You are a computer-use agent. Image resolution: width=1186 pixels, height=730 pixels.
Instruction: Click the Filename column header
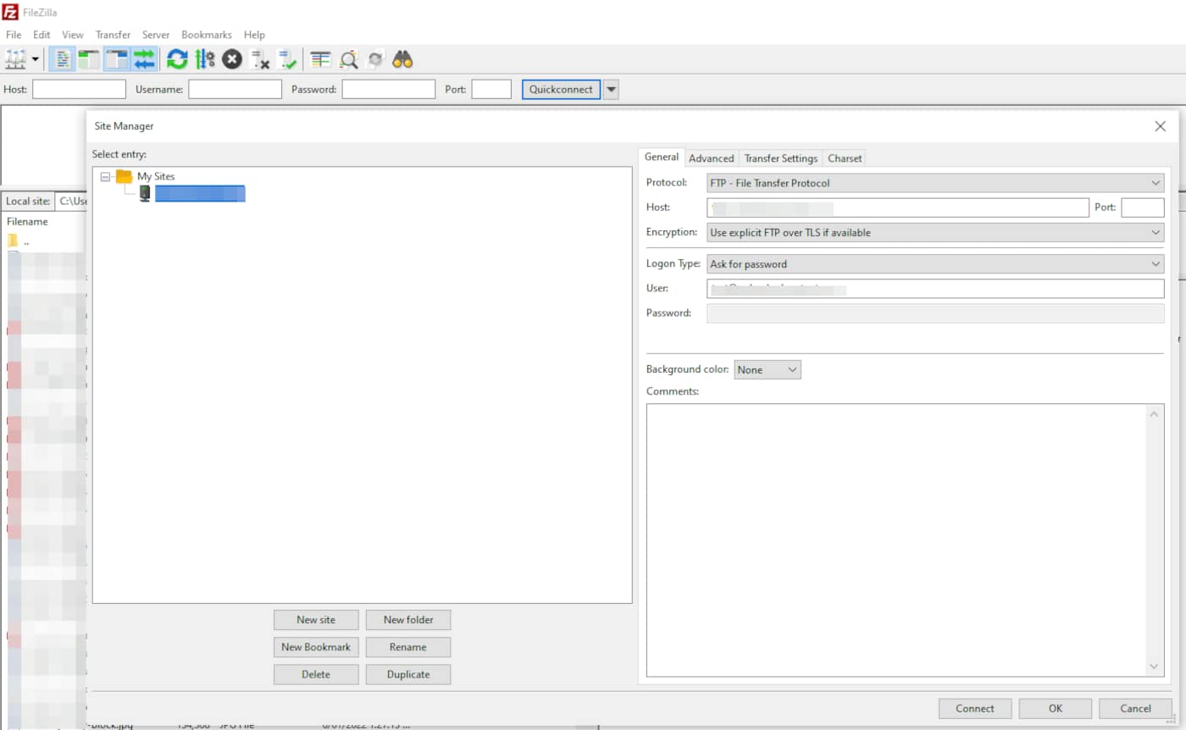27,222
